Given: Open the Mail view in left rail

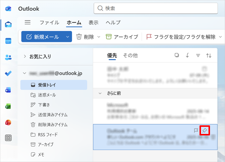Looking at the screenshot, I should pyautogui.click(x=8, y=25).
